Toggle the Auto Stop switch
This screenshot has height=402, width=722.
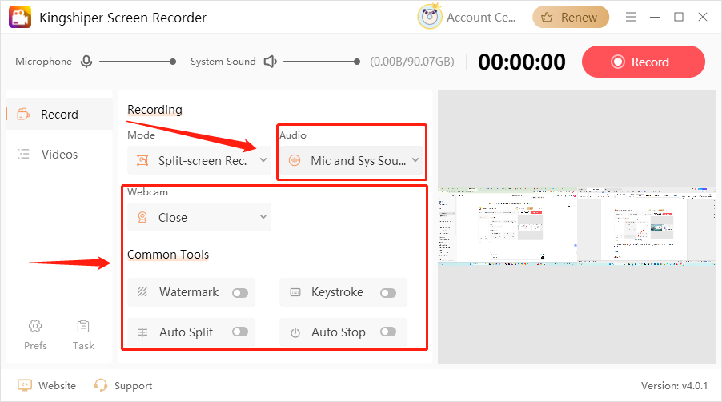[388, 332]
